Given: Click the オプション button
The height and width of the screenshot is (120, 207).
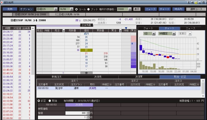Looking at the screenshot, I should 26,9.
